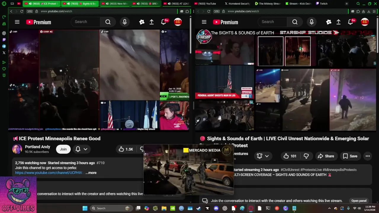
Task: Reload the left pane page
Action: click(22, 11)
